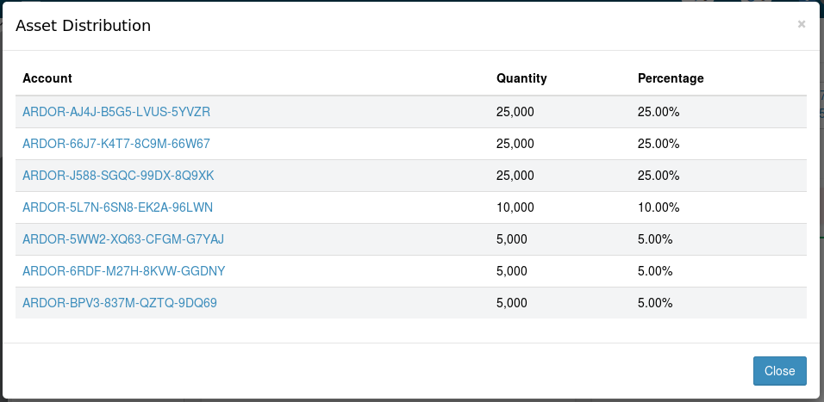
Task: Click the quantity for account ARDOR-5WW2-XQ63-CFGM-G7YAJ
Action: coord(512,239)
